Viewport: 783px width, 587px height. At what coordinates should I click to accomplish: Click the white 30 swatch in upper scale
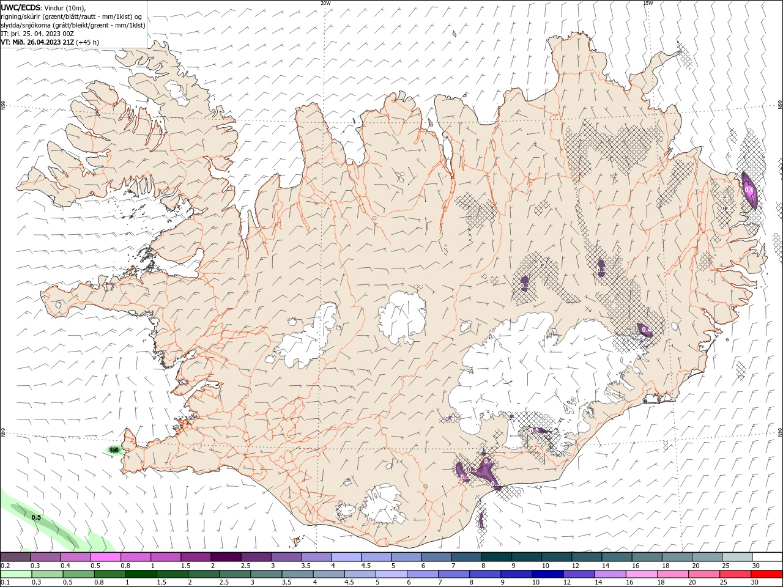[766, 557]
